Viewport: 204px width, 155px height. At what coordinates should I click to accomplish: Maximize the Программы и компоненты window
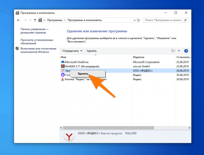coord(176,13)
